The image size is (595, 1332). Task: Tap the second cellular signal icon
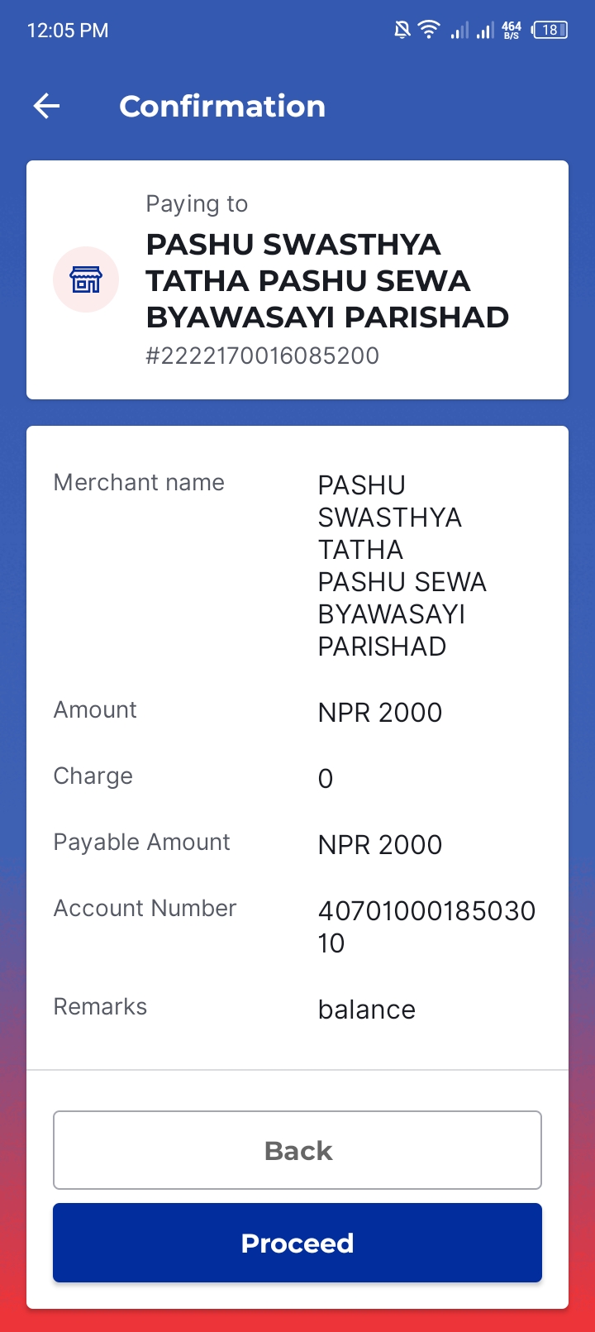click(485, 31)
